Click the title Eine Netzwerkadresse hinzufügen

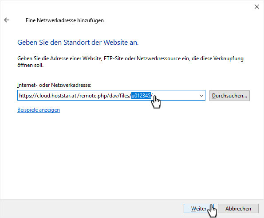click(x=65, y=20)
